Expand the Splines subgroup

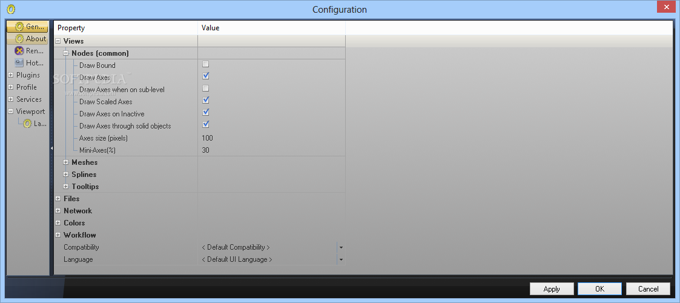(66, 175)
